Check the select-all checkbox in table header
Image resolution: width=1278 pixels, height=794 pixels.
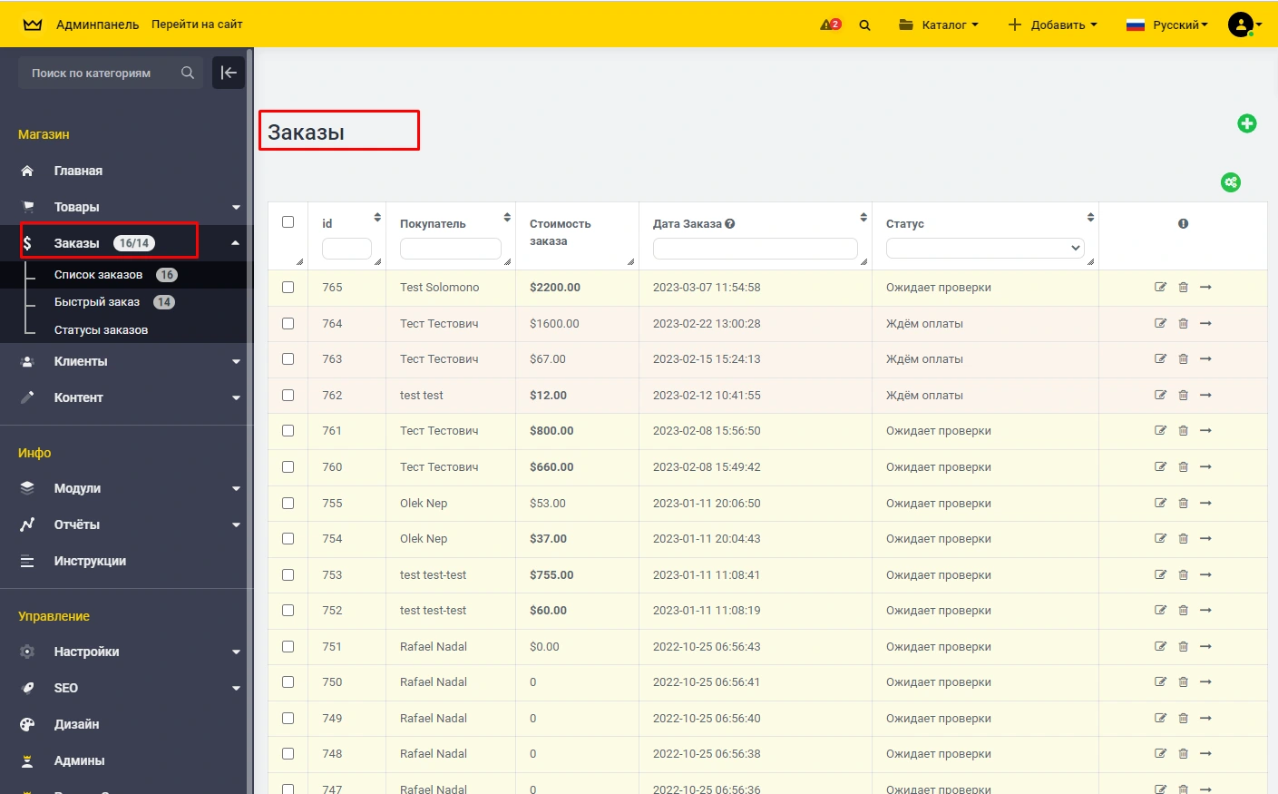tap(288, 222)
